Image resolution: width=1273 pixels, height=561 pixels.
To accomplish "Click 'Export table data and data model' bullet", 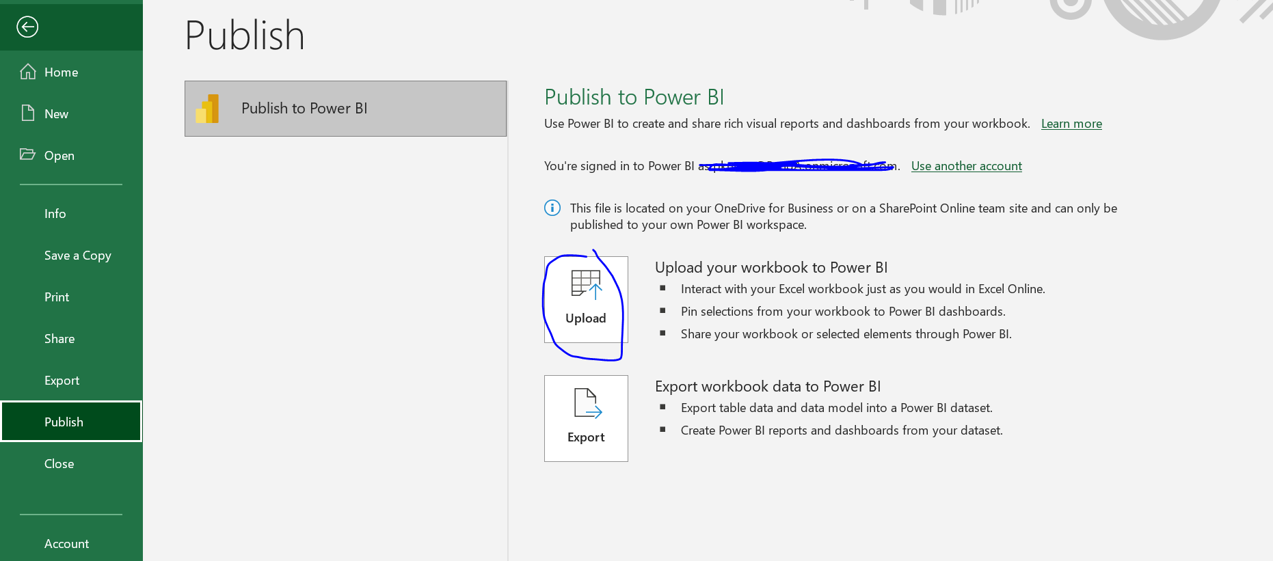I will (837, 408).
